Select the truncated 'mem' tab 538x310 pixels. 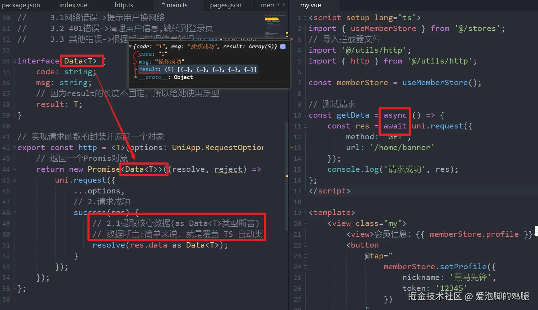coord(267,5)
